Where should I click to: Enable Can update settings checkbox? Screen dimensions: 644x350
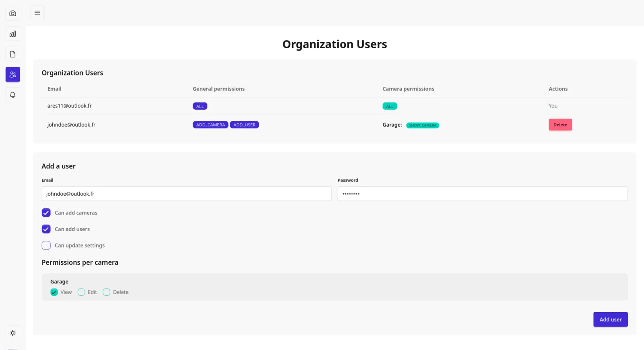pos(46,246)
